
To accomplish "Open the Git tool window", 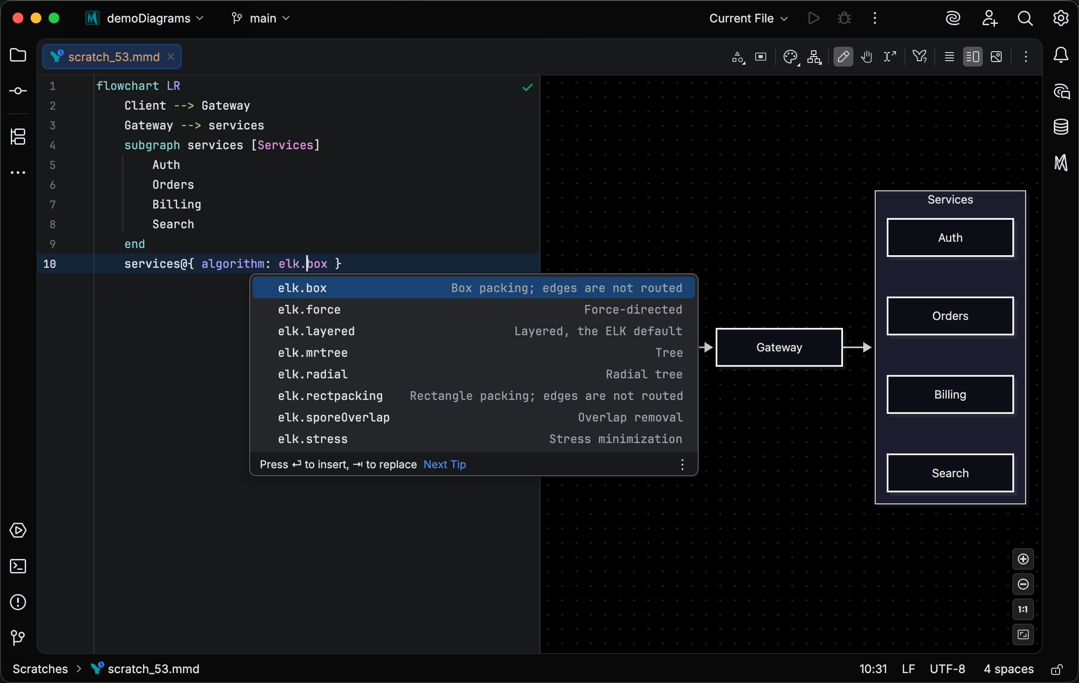I will pyautogui.click(x=18, y=637).
